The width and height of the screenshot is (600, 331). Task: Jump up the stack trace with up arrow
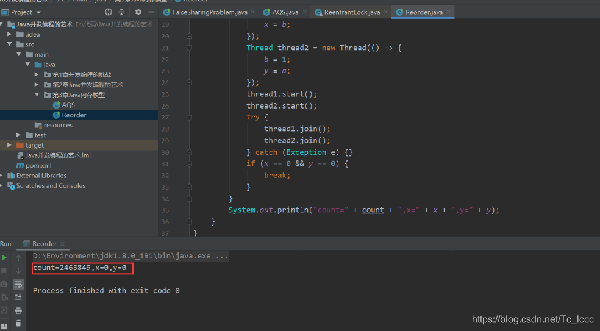(18, 258)
